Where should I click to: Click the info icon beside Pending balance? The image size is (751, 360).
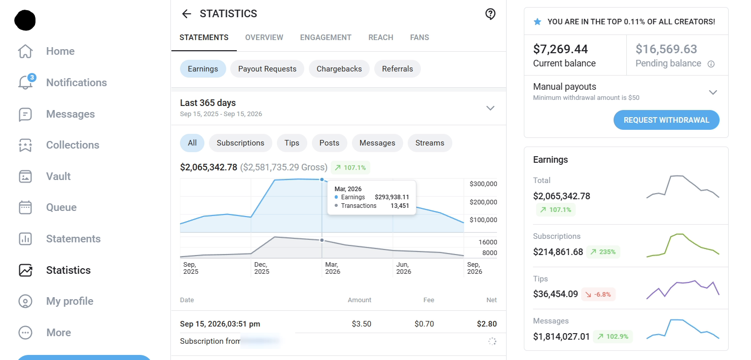click(x=711, y=64)
